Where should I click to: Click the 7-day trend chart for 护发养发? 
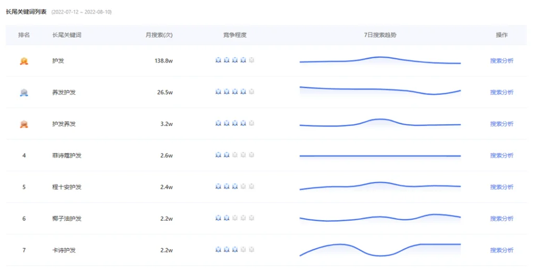point(380,123)
